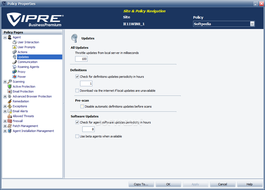Click the Cancel button
The width and height of the screenshot is (265, 190).
222,184
